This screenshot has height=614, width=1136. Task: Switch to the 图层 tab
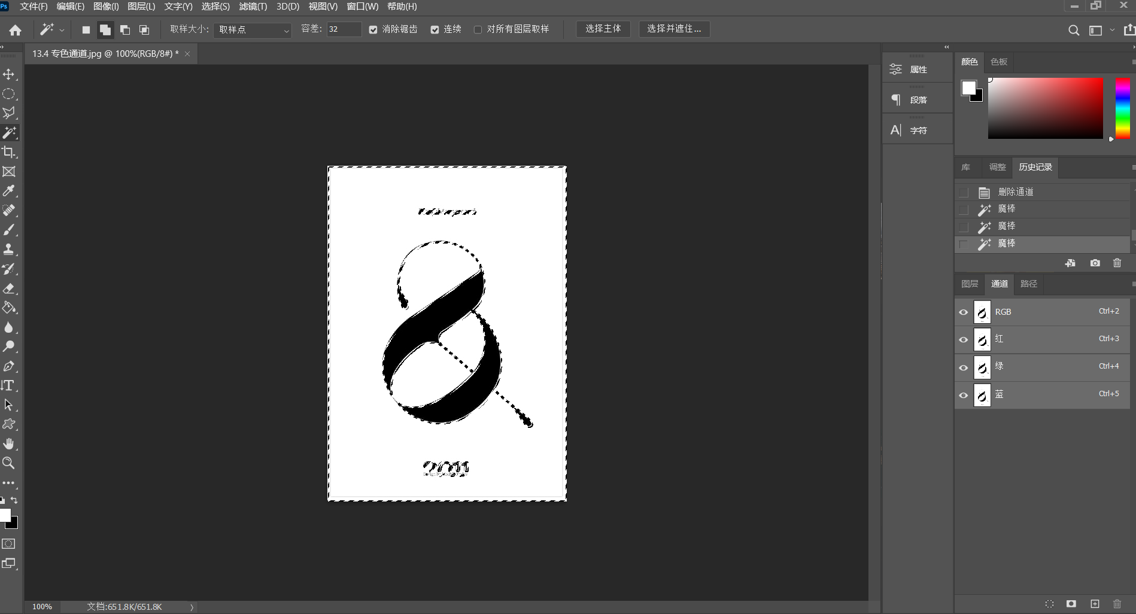click(970, 284)
